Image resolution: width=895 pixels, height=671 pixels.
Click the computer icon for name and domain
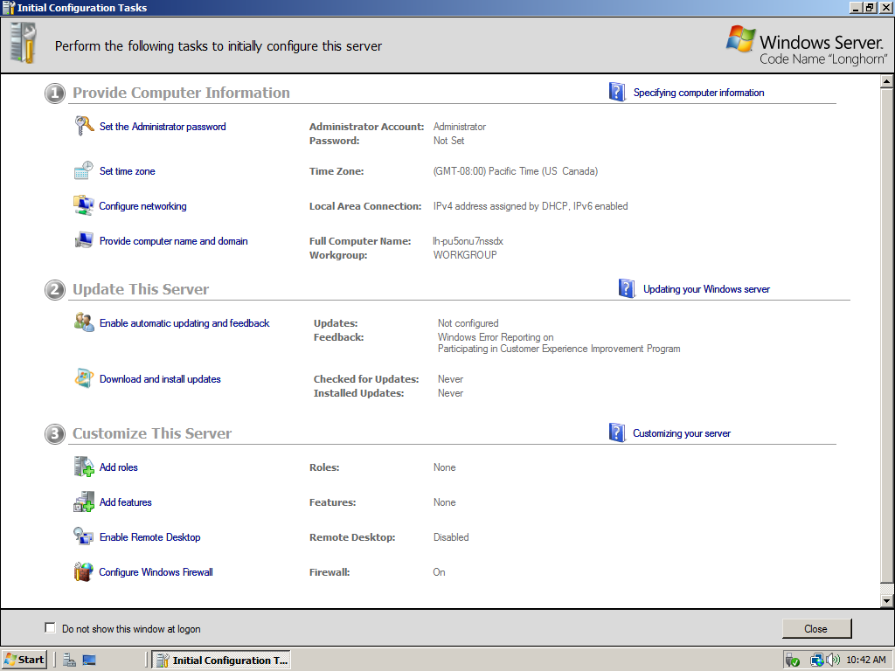pyautogui.click(x=84, y=241)
